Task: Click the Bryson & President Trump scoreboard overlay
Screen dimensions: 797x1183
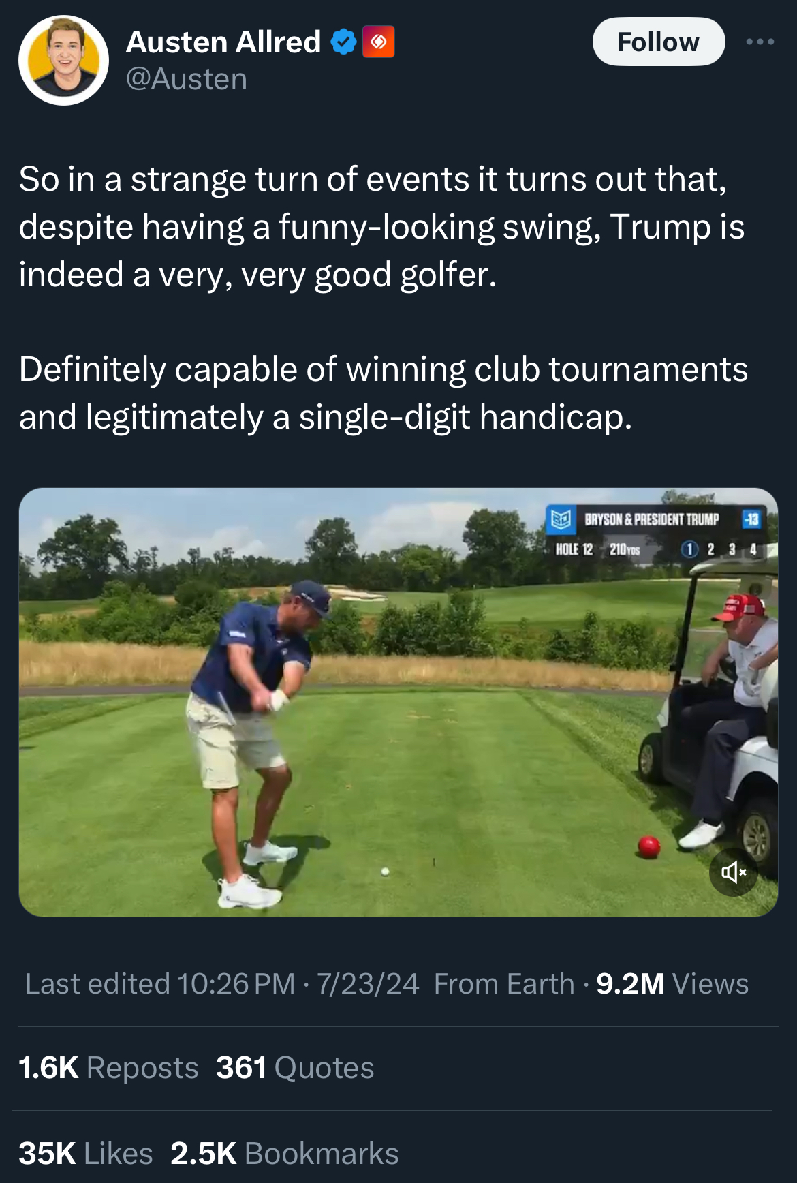Action: (x=655, y=532)
